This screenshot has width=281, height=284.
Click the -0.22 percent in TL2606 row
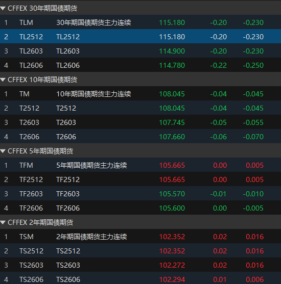point(218,65)
